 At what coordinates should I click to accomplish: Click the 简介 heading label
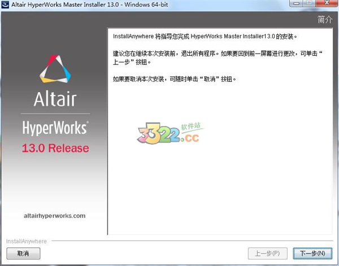click(325, 19)
